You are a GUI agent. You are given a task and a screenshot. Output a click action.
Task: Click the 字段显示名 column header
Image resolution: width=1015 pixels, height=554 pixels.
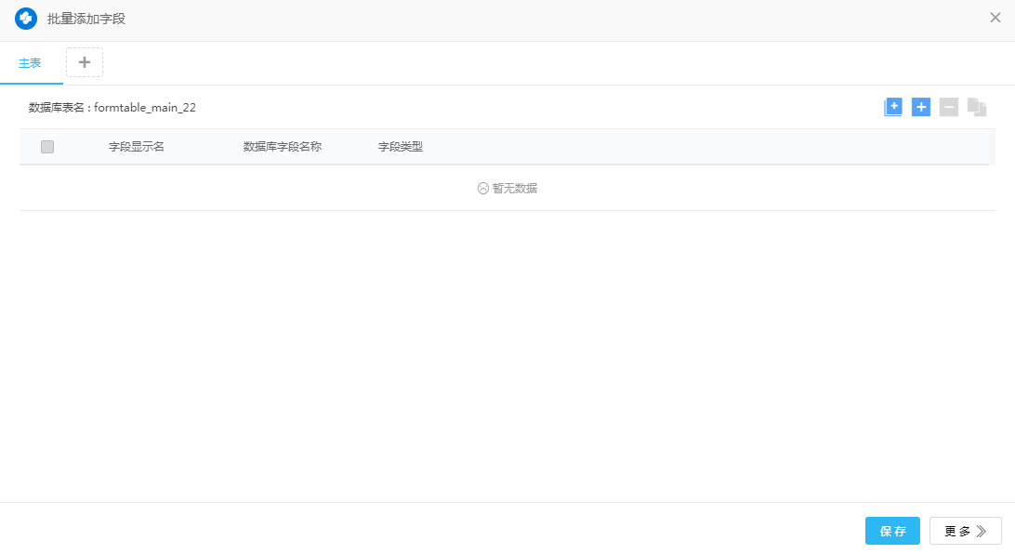(137, 147)
